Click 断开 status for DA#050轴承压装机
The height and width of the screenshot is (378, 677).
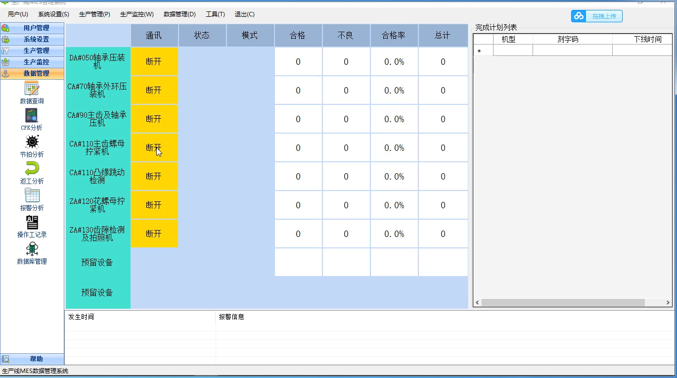coord(154,62)
